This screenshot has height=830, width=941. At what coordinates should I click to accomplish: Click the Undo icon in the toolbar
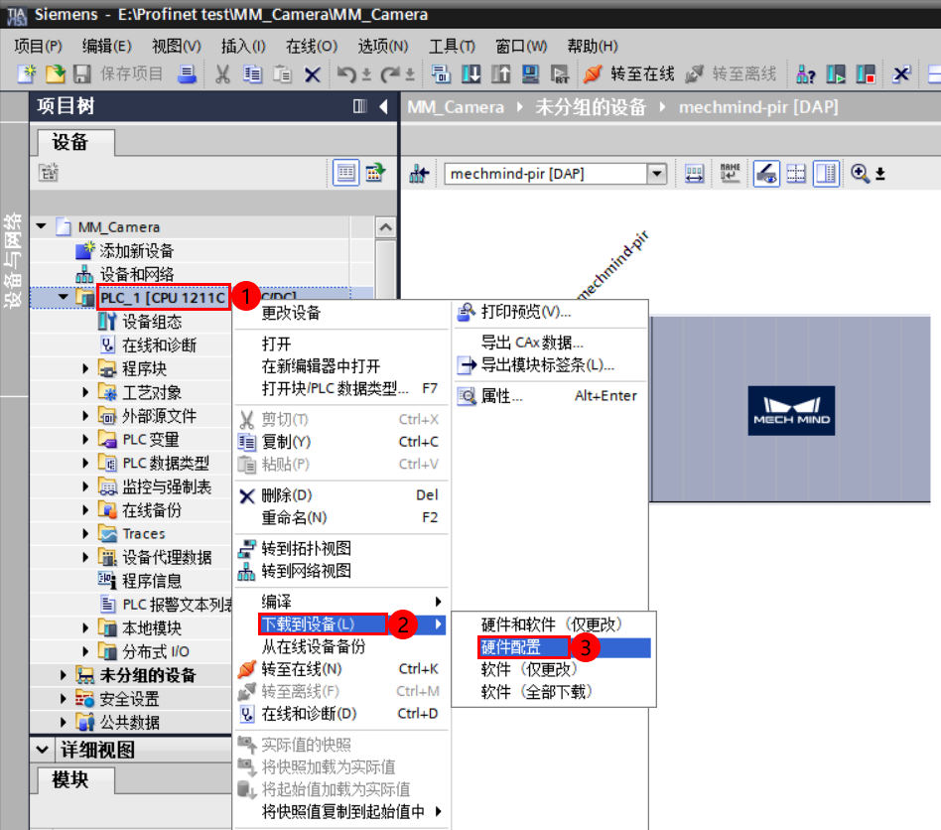[345, 74]
